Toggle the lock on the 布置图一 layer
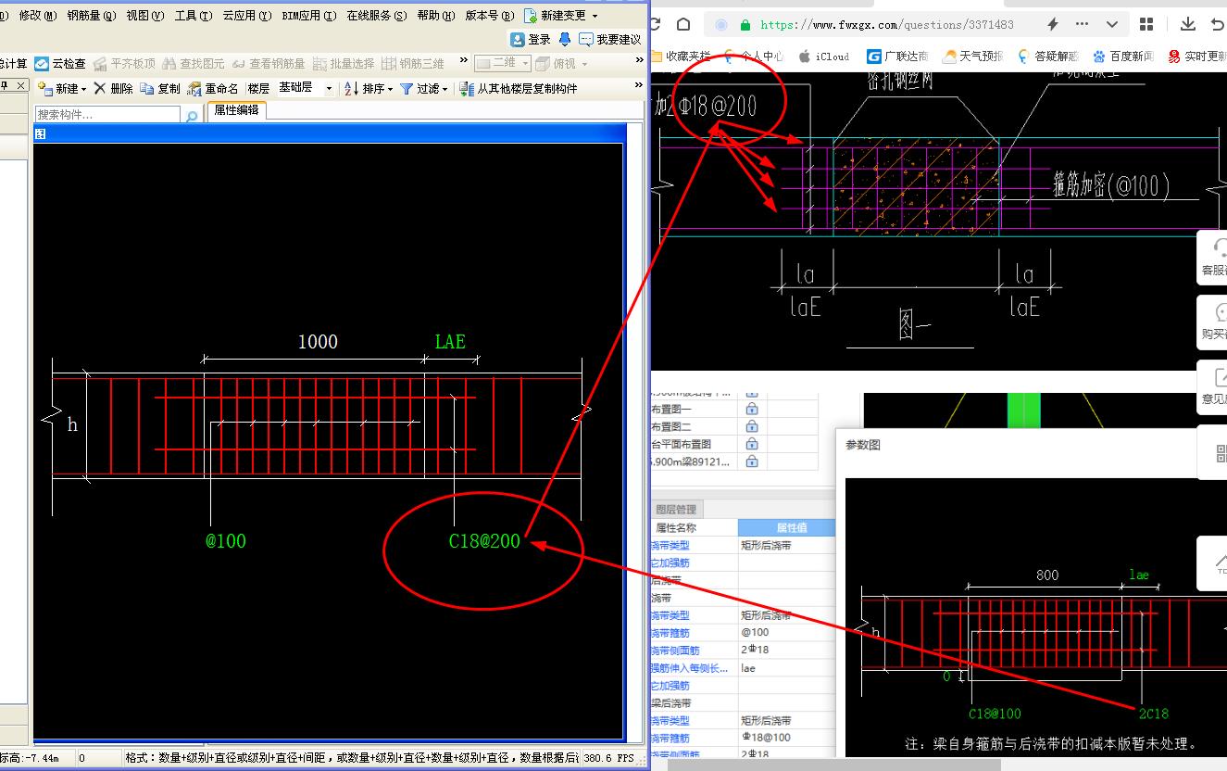The image size is (1227, 771). point(751,409)
